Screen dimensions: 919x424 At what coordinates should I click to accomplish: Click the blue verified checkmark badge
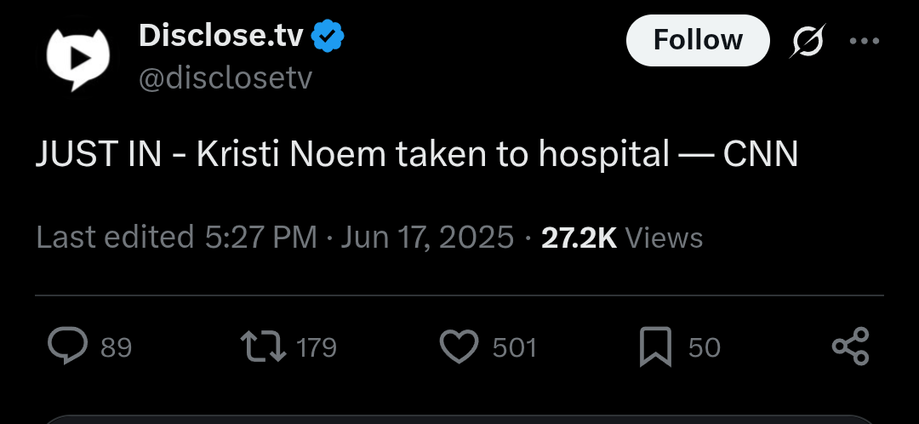pyautogui.click(x=328, y=37)
